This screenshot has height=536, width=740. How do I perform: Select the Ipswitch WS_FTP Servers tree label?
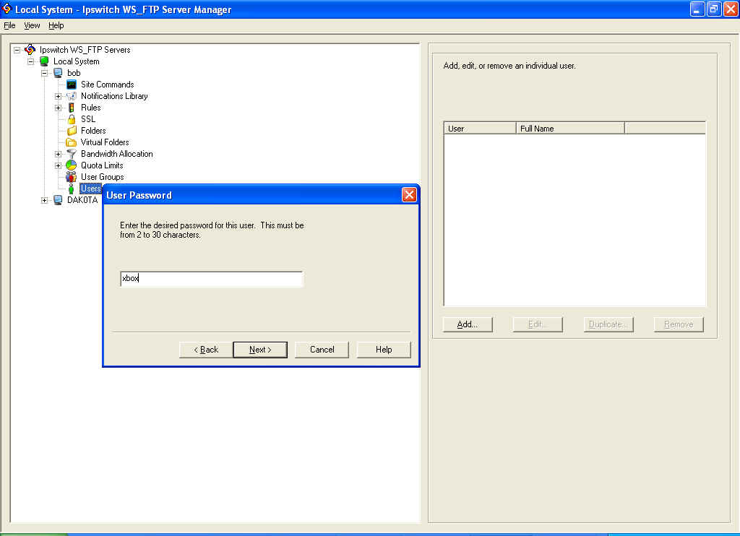point(85,50)
